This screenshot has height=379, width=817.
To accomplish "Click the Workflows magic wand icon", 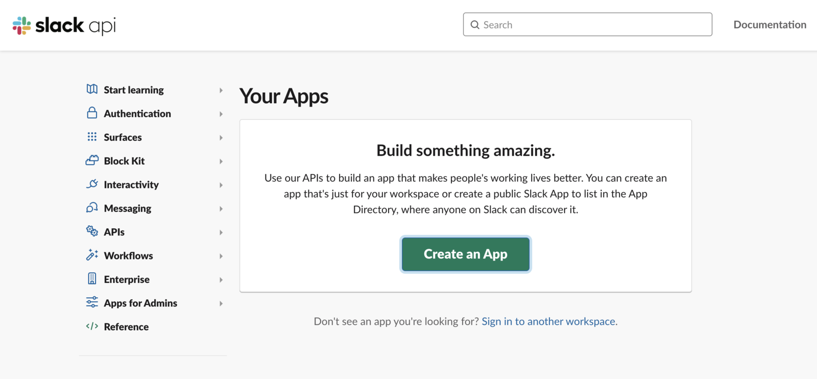I will pyautogui.click(x=92, y=255).
